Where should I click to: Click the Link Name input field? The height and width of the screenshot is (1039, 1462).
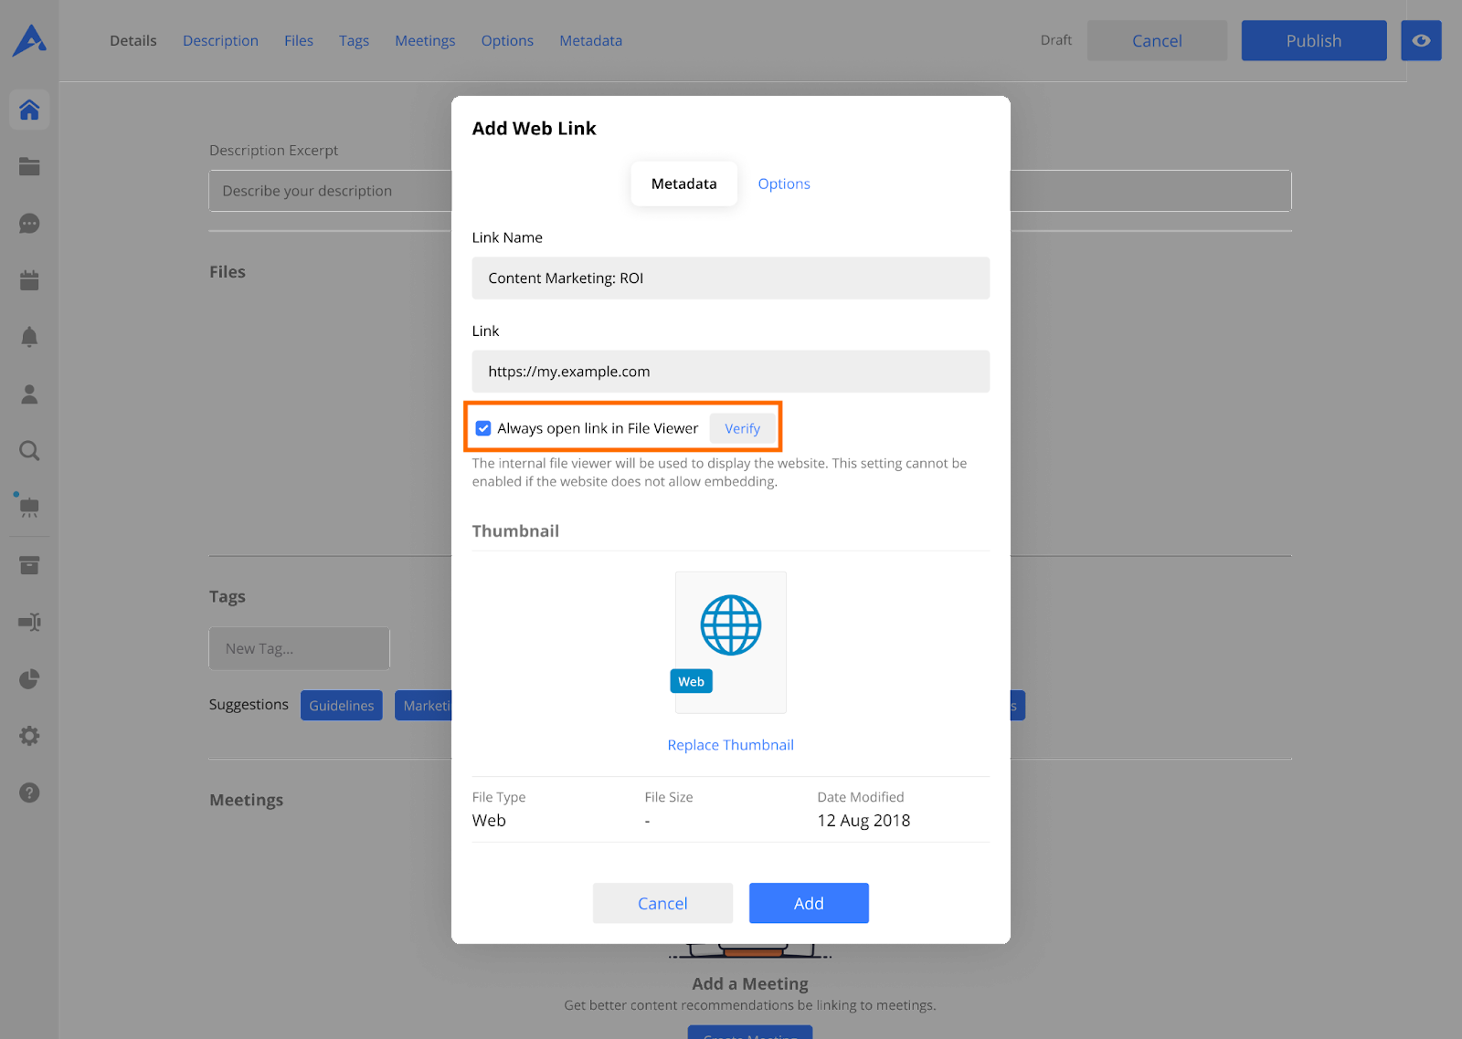point(730,278)
